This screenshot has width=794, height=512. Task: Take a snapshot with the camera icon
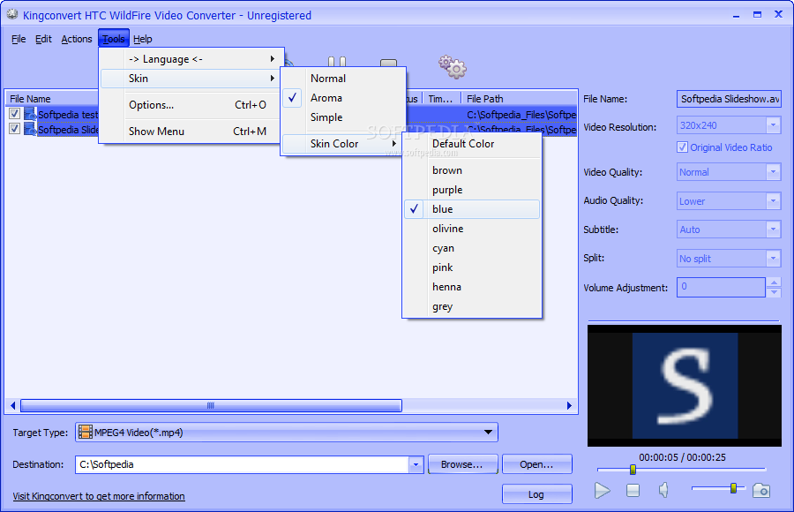[761, 490]
